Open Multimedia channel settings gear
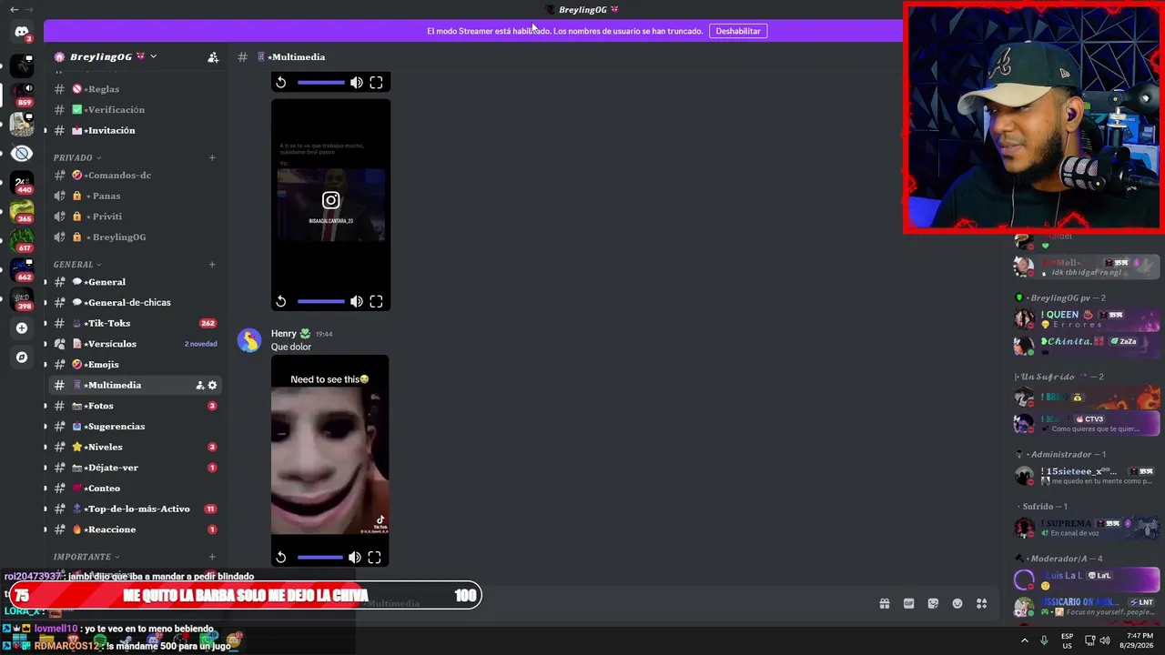This screenshot has height=655, width=1165. pos(212,385)
